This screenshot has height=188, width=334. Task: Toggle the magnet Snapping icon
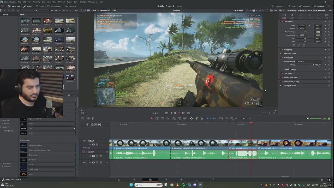click(x=191, y=118)
